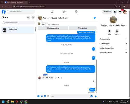Open taskbar clock and date
Viewport: 130px width, 104px height.
coord(122,102)
